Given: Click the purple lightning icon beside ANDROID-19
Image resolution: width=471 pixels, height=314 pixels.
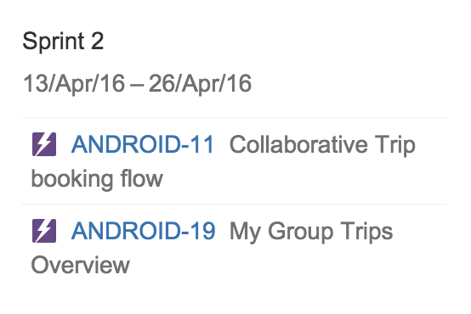Looking at the screenshot, I should click(x=44, y=231).
